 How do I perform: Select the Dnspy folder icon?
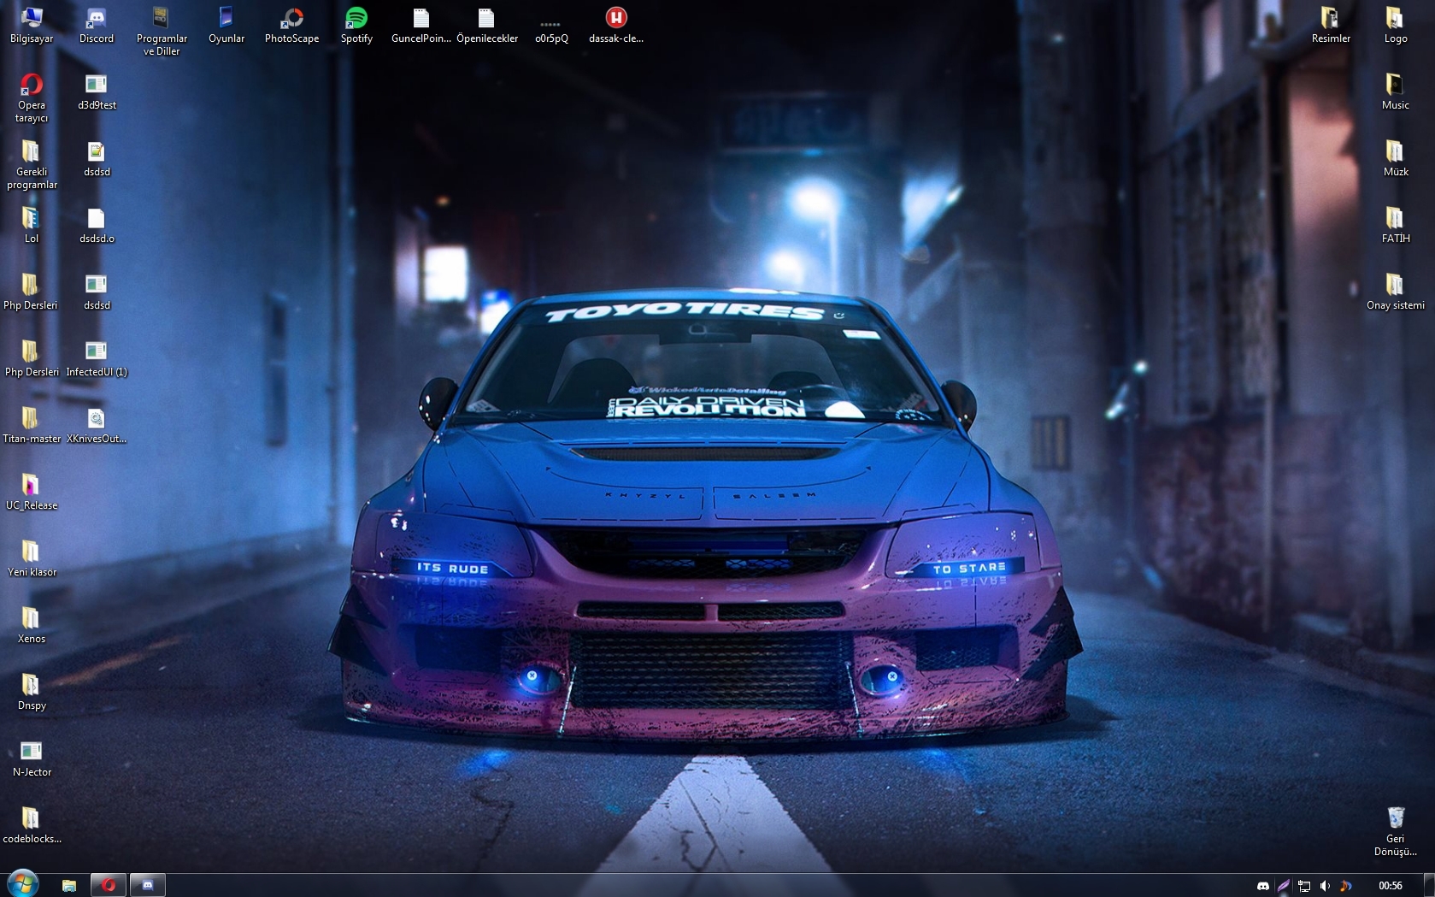(x=32, y=692)
